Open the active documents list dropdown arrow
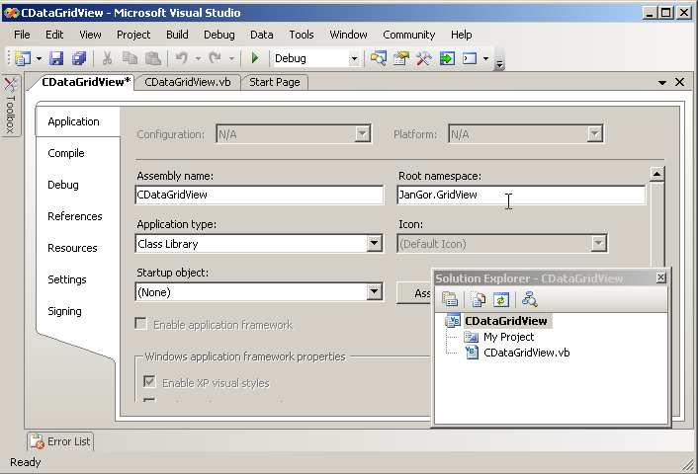The image size is (698, 474). coord(662,83)
